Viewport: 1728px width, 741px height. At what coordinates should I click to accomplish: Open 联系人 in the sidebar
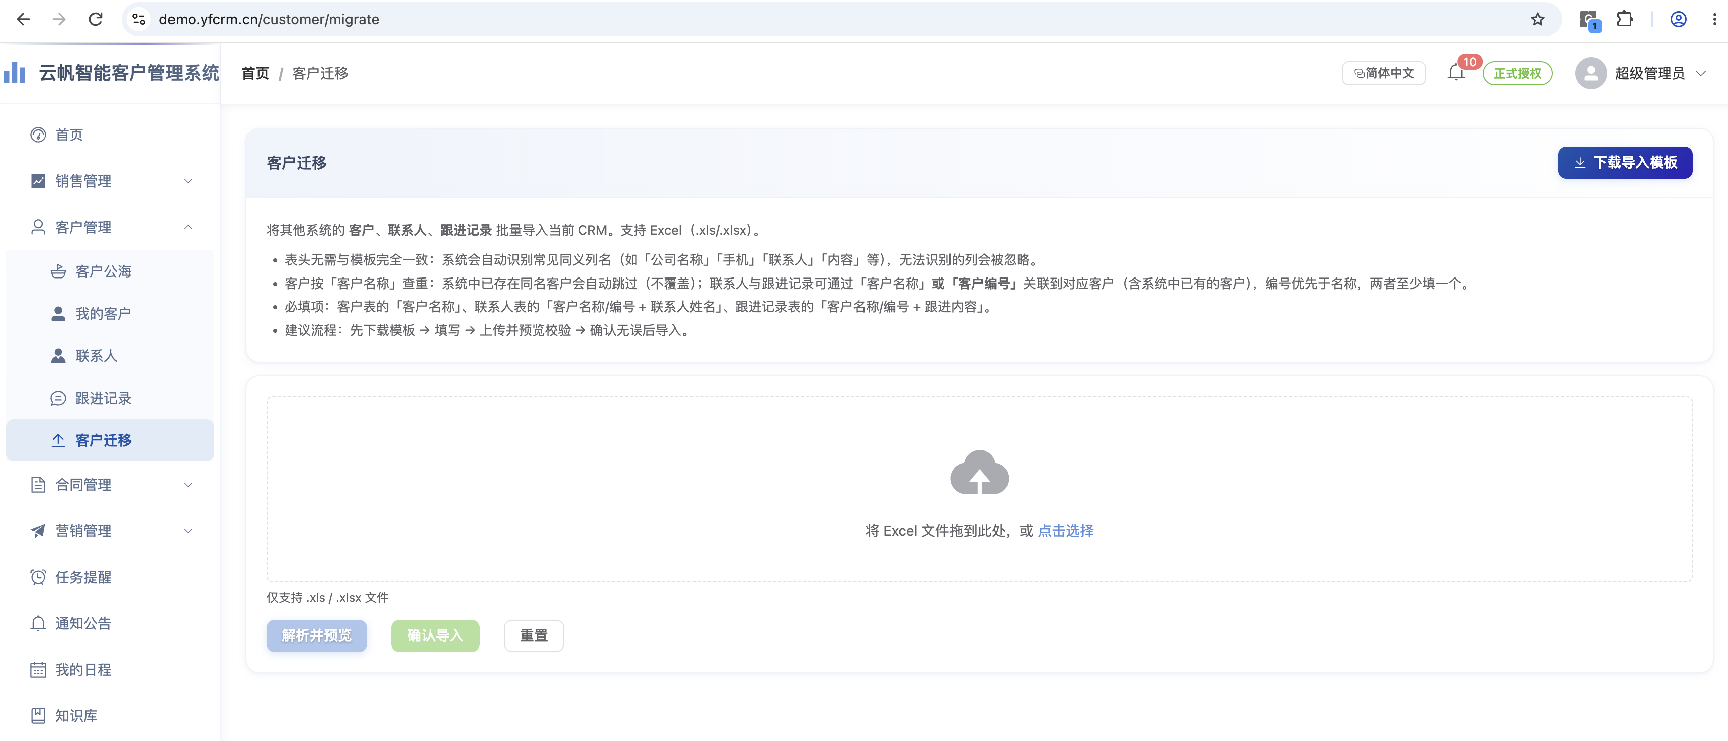click(110, 356)
